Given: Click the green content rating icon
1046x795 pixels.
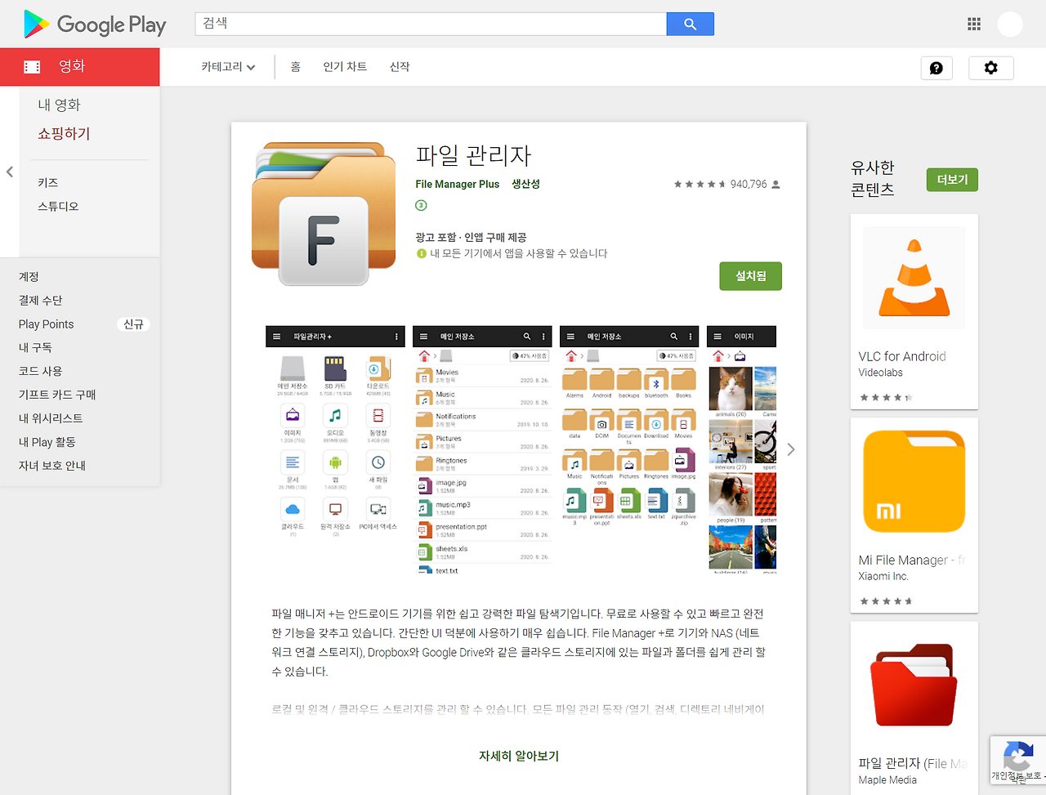Looking at the screenshot, I should click(421, 205).
